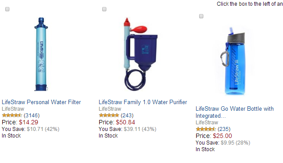Open the LifeStraw Personal Water Filter title link
283x163 pixels.
(41, 102)
